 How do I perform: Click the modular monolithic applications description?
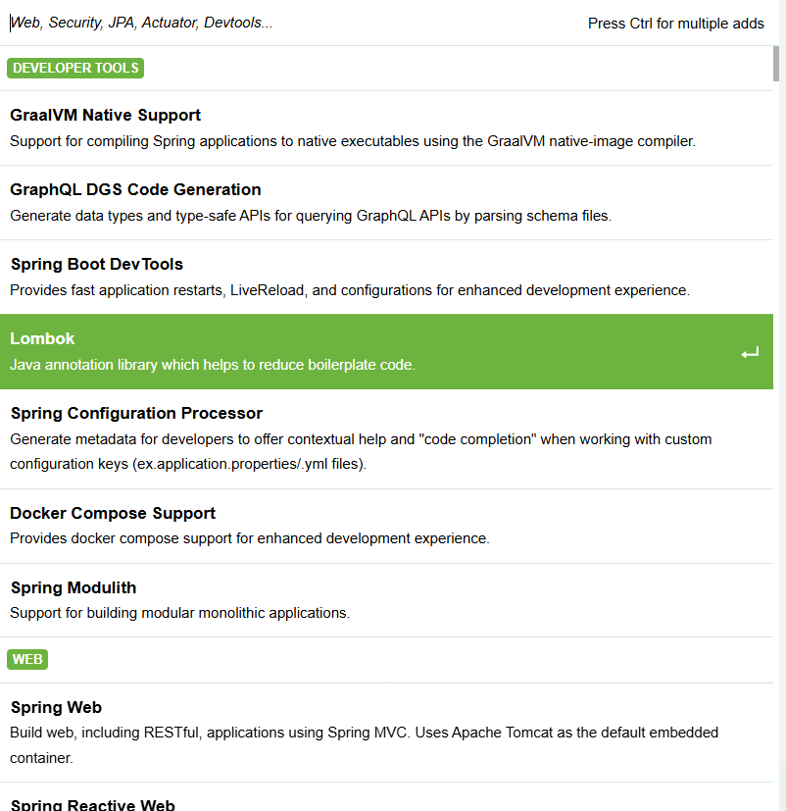pos(179,613)
